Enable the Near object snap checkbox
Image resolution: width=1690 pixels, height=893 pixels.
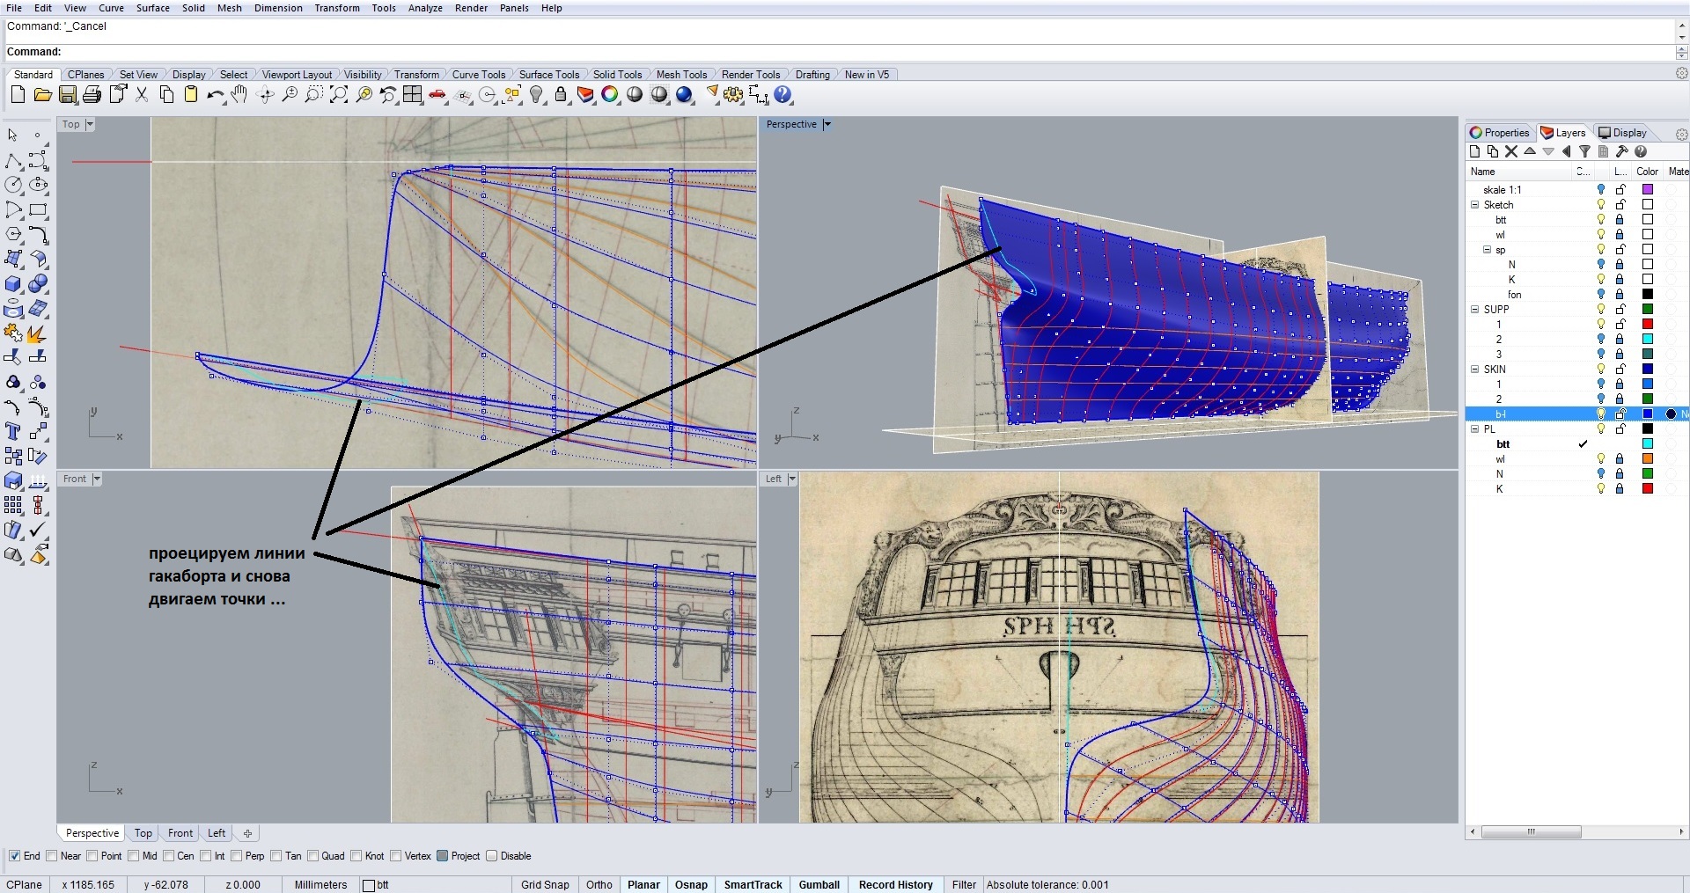pyautogui.click(x=52, y=856)
